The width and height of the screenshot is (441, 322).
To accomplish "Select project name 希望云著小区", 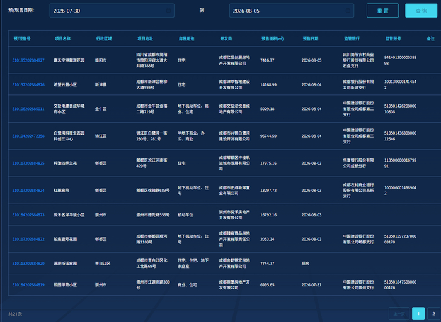I will point(66,84).
